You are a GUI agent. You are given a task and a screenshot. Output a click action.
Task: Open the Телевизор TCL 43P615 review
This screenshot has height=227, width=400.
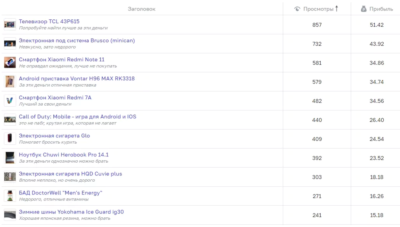coord(49,21)
